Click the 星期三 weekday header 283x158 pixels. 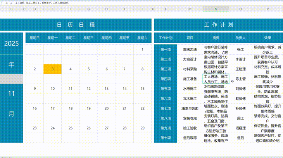coord(89,38)
